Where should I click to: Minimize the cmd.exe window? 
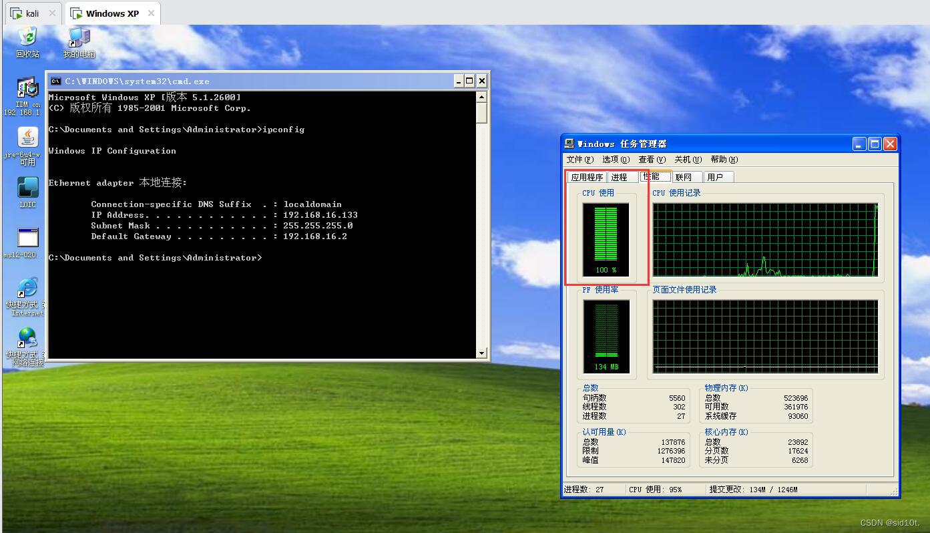tap(459, 81)
